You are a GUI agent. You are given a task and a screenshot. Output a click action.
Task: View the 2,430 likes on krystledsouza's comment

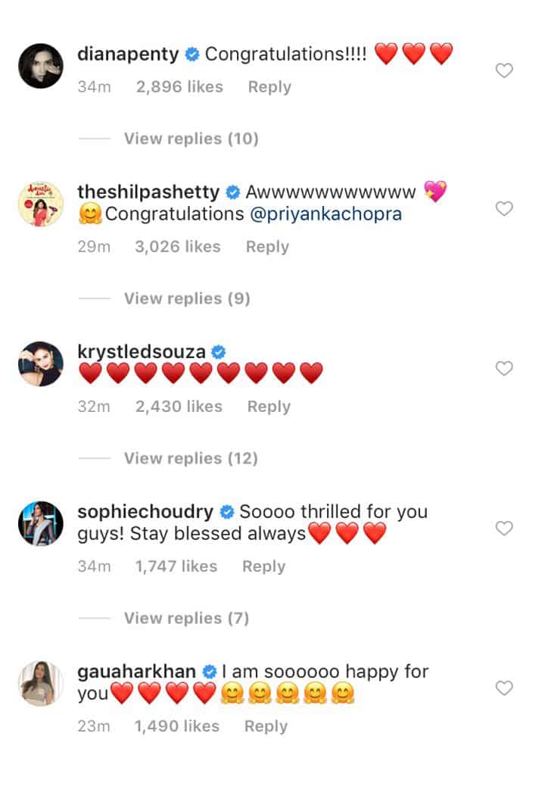click(x=179, y=407)
